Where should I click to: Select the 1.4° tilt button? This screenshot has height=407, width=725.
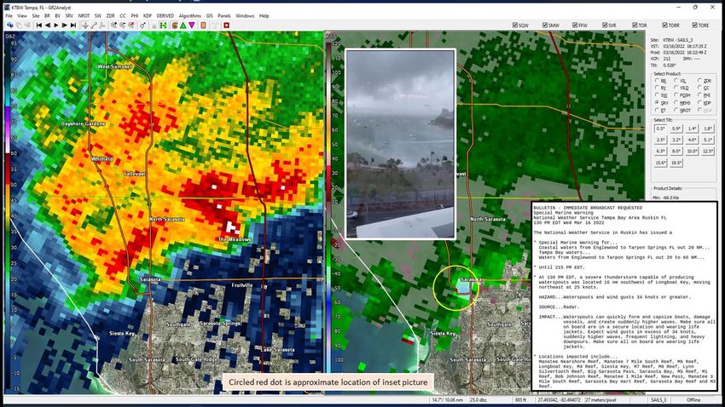[693, 129]
